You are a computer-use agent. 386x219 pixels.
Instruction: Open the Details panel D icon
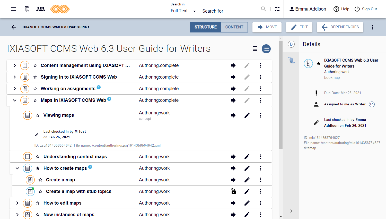[x=291, y=44]
